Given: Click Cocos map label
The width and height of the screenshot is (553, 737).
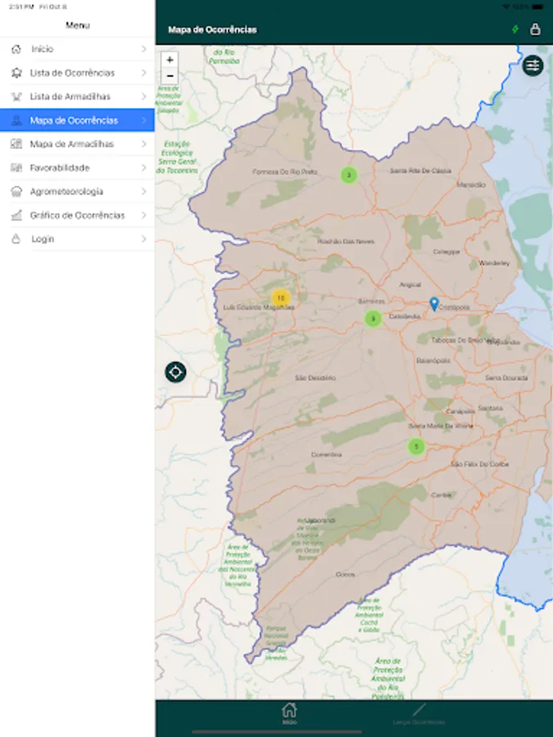Looking at the screenshot, I should click(x=345, y=574).
